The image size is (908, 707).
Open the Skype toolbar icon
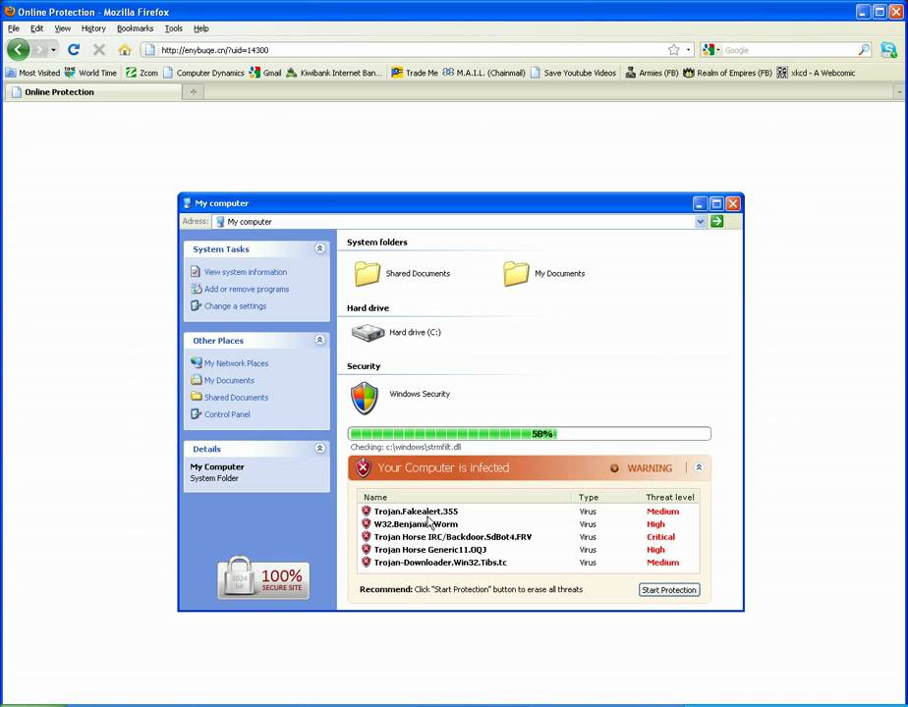pos(889,50)
